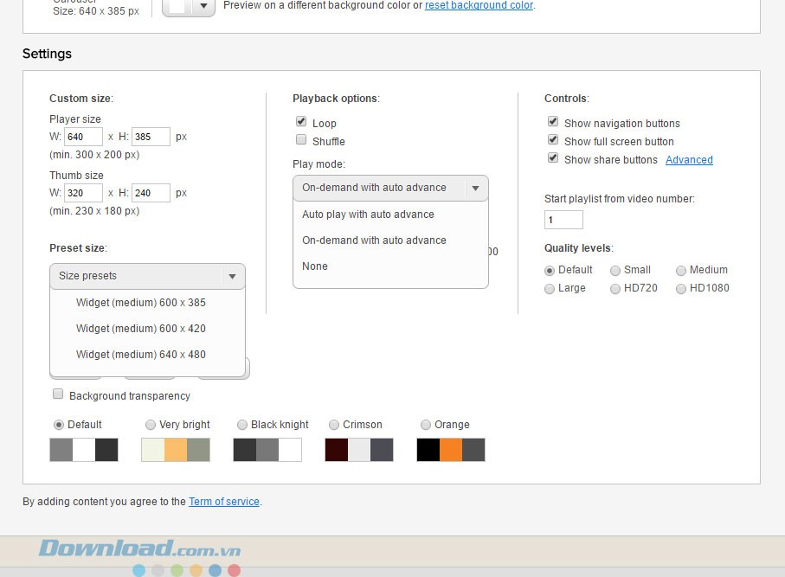Image resolution: width=785 pixels, height=577 pixels.
Task: Open the Size presets dropdown
Action: (x=147, y=276)
